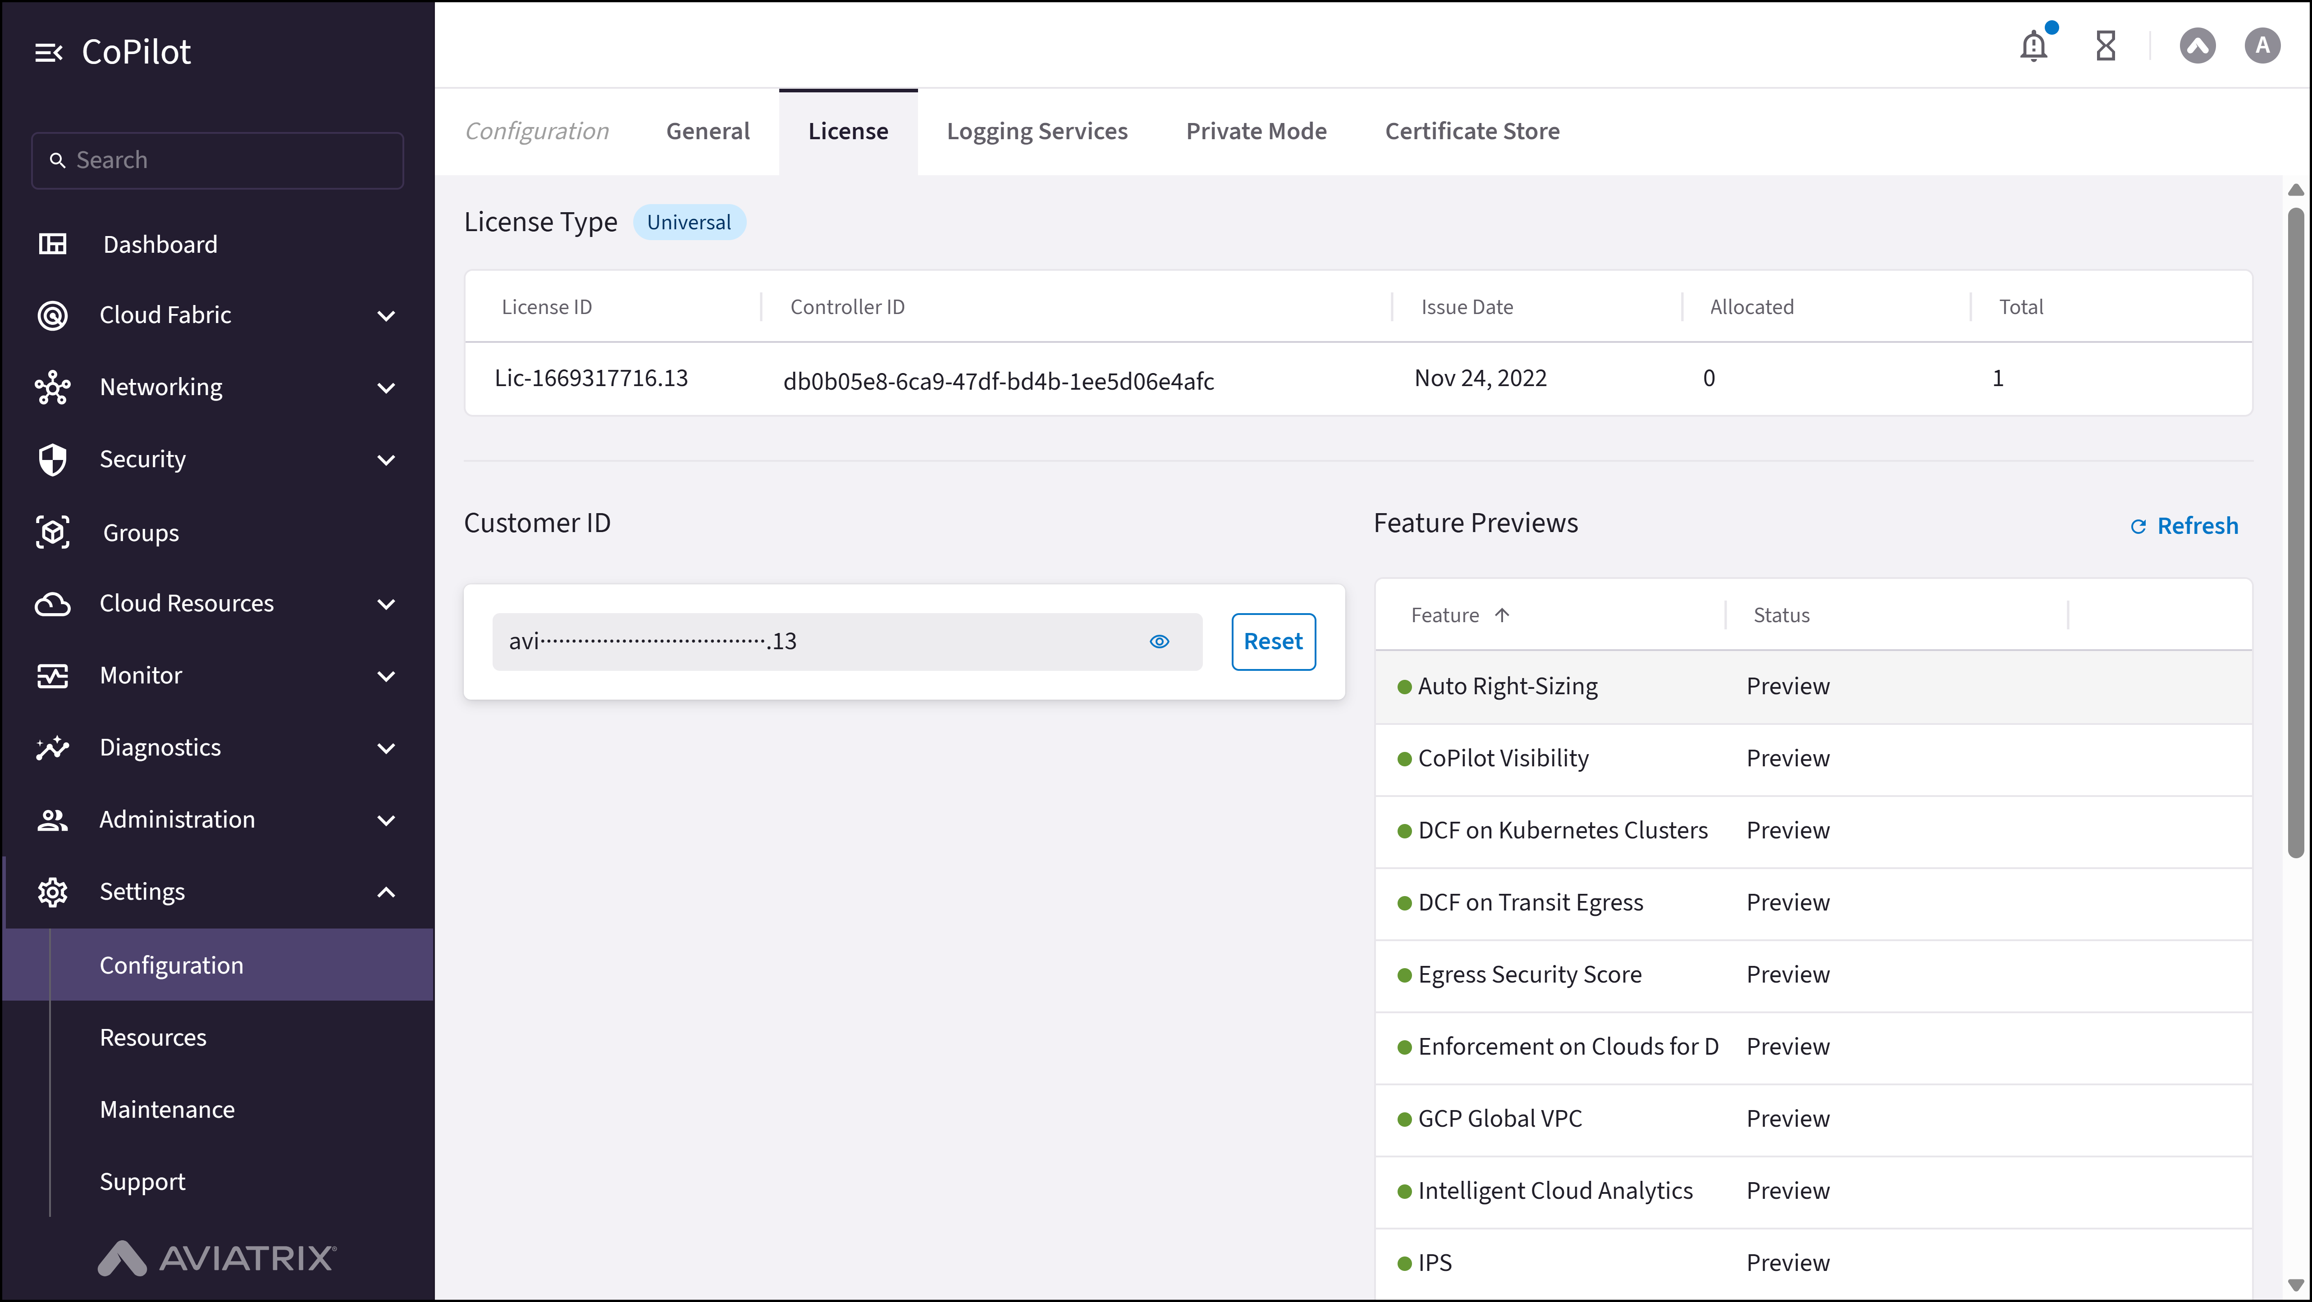Click the Groups cube icon
Viewport: 2312px width, 1302px height.
(53, 532)
